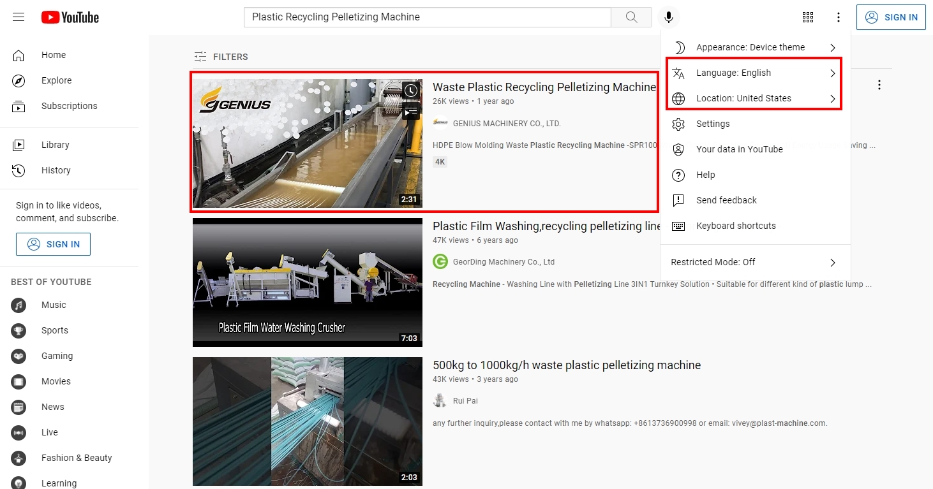
Task: Open Keyboard shortcuts
Action: pyautogui.click(x=755, y=226)
